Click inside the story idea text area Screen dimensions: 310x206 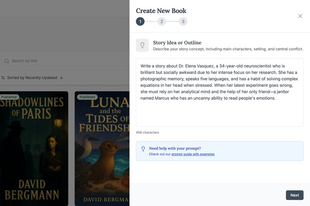[x=220, y=92]
